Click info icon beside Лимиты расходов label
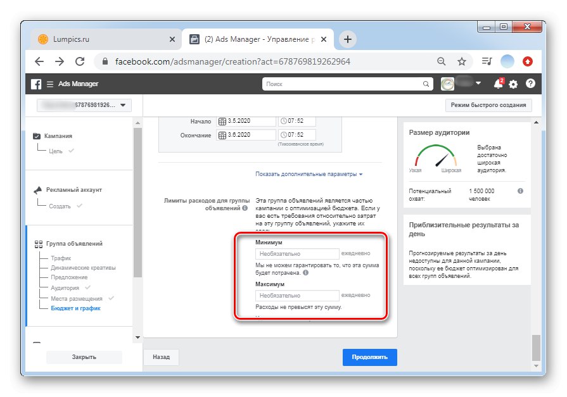 pos(245,208)
